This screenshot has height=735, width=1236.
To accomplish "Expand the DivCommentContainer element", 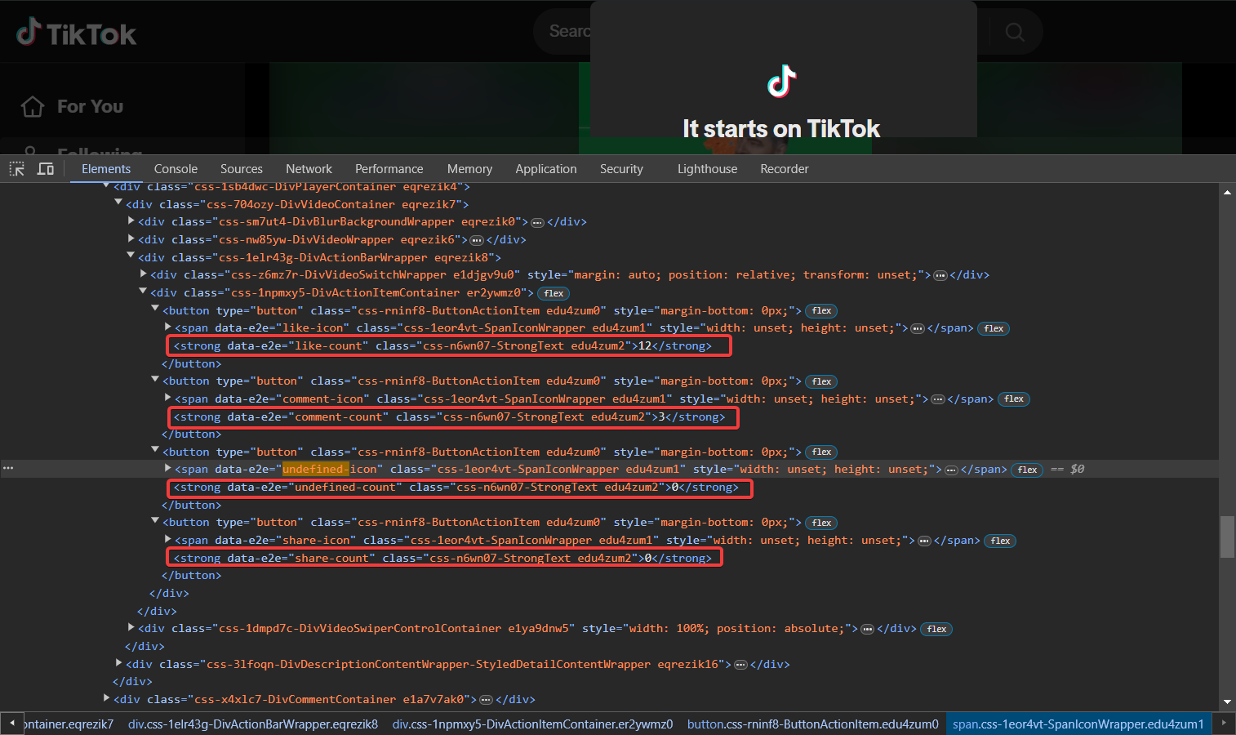I will click(106, 699).
